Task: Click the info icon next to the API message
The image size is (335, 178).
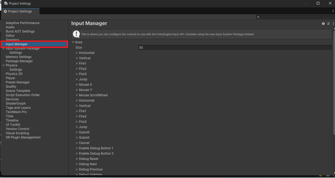Action: tap(76, 34)
